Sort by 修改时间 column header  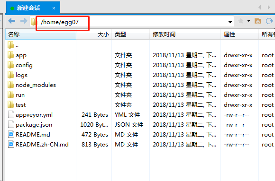[185, 34]
